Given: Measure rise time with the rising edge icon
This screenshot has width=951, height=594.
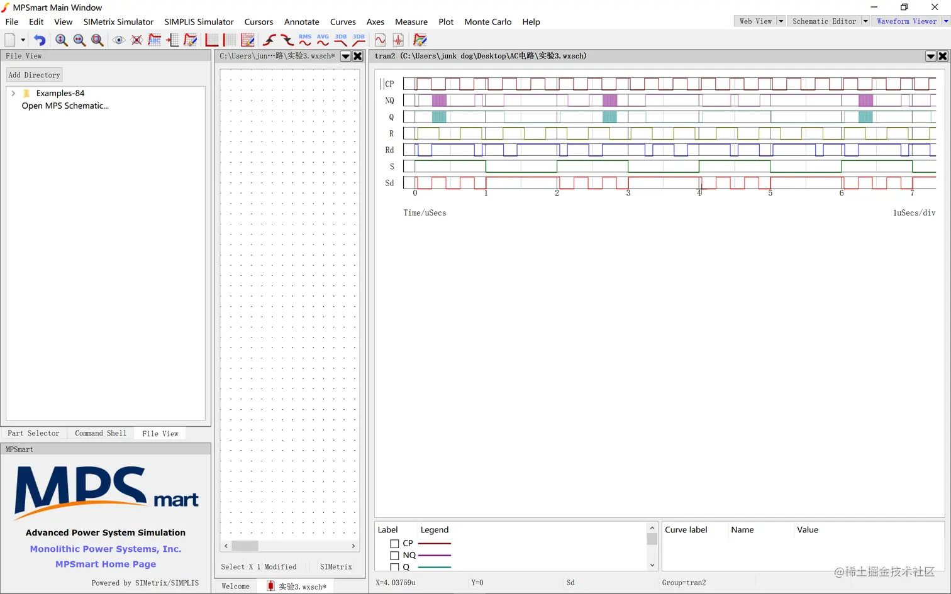Looking at the screenshot, I should point(269,40).
